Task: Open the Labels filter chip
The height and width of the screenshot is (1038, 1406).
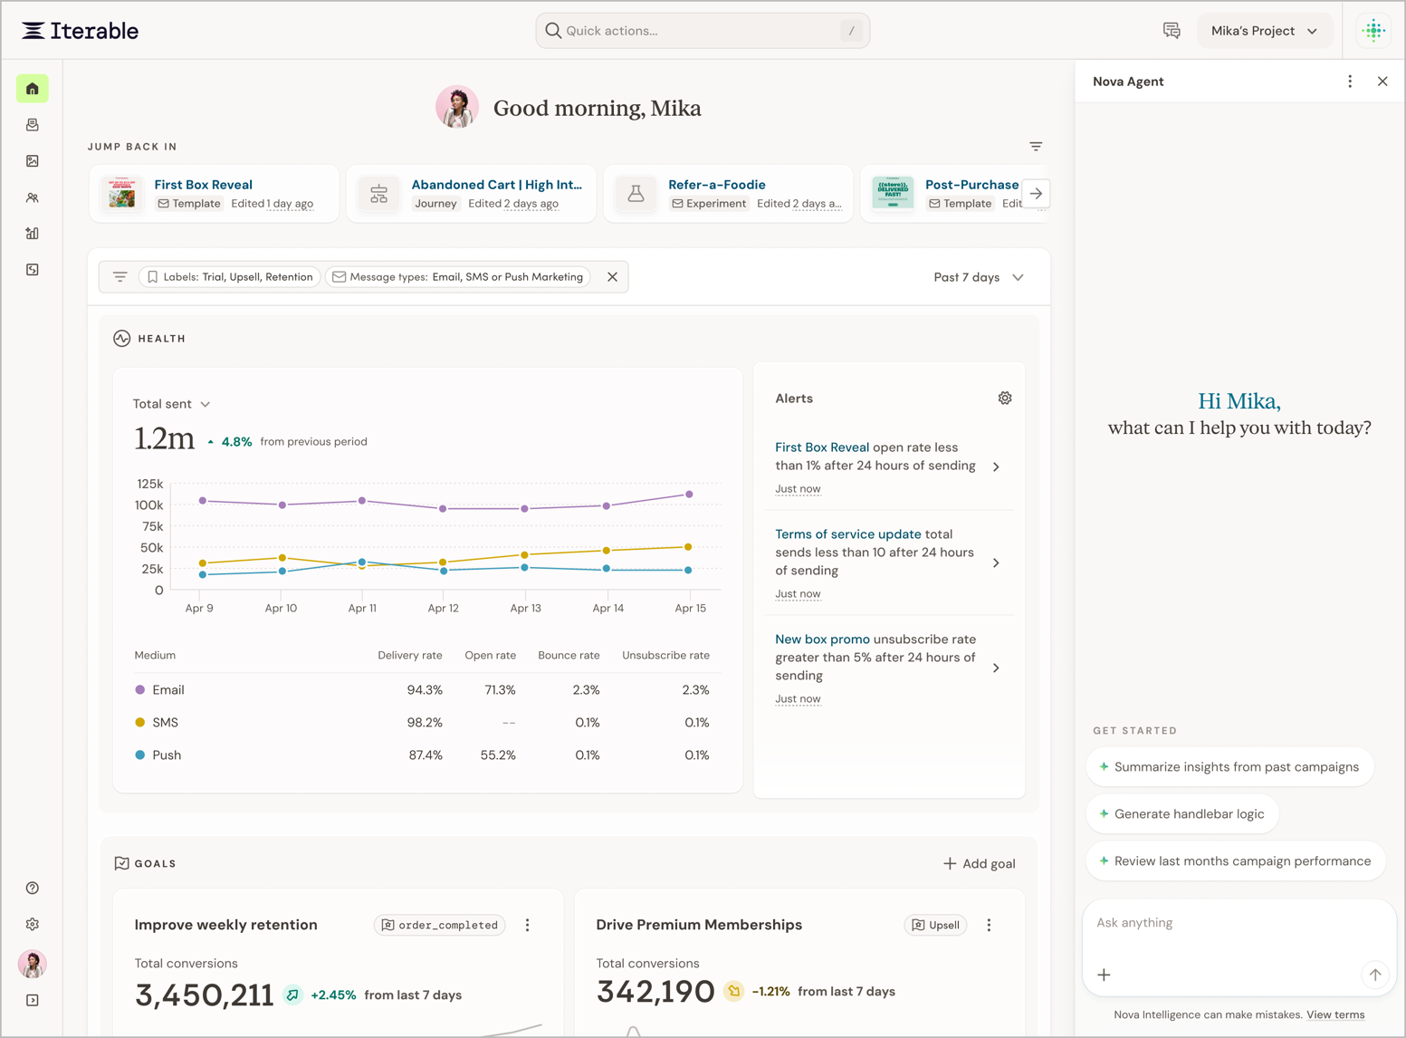Action: (230, 277)
